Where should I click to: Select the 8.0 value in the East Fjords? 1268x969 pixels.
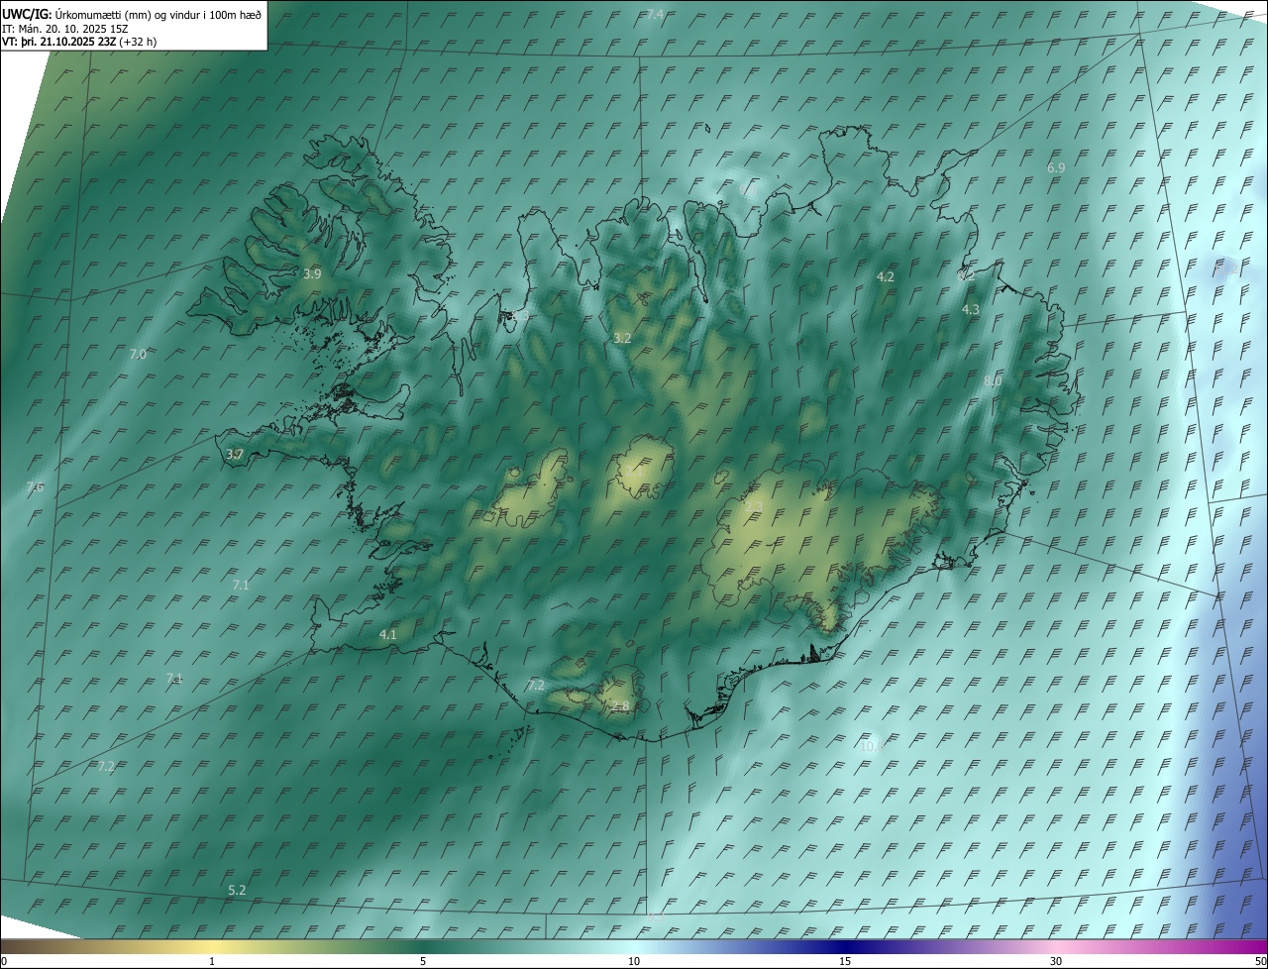coord(994,381)
